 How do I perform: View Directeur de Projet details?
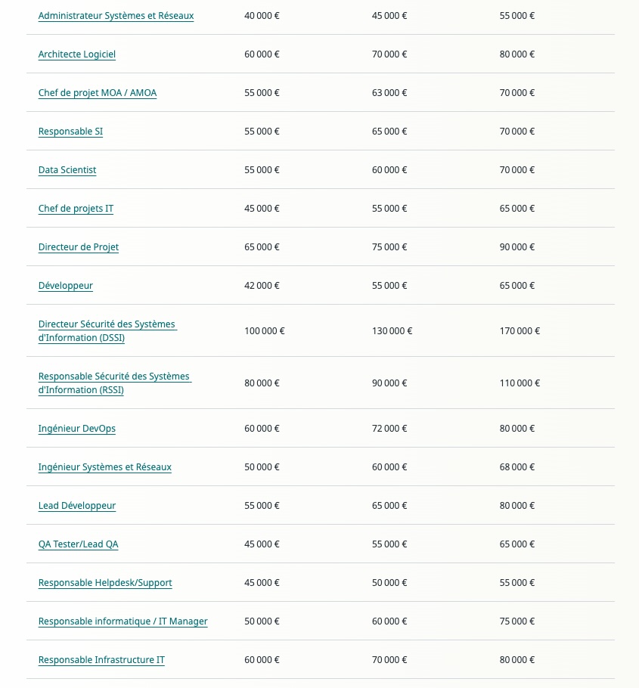coord(79,247)
